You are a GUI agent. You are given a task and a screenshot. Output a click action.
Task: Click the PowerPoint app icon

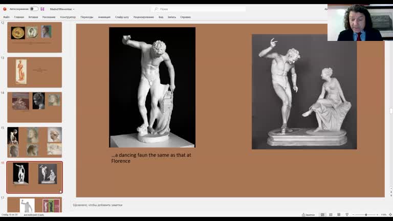(5, 9)
